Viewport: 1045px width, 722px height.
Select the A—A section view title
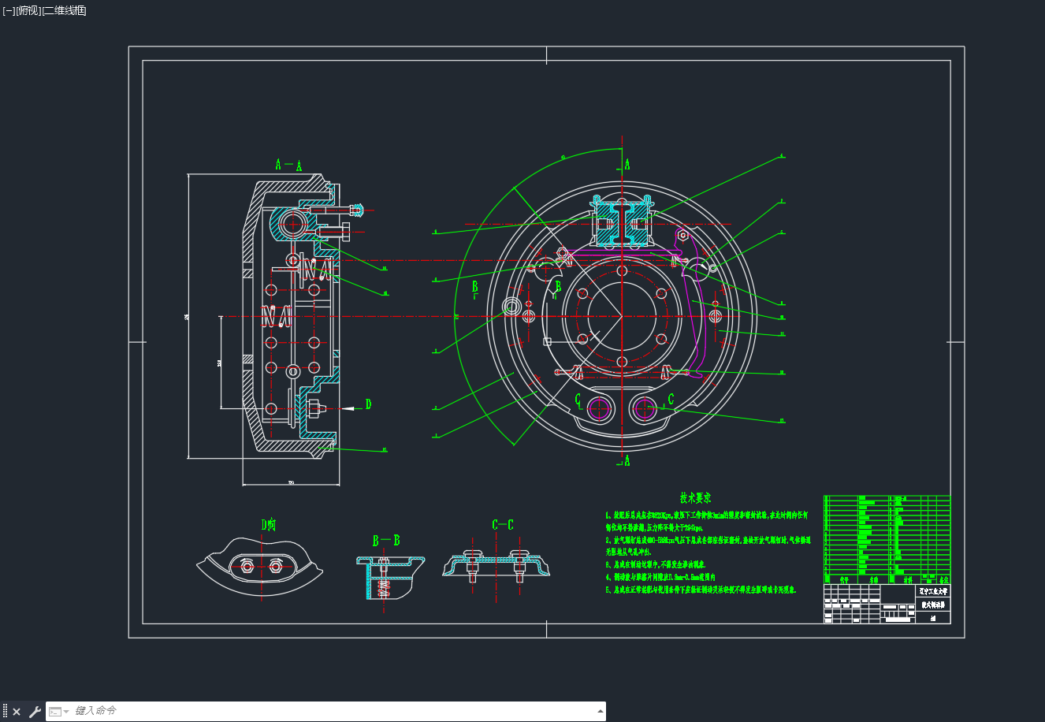(x=288, y=165)
